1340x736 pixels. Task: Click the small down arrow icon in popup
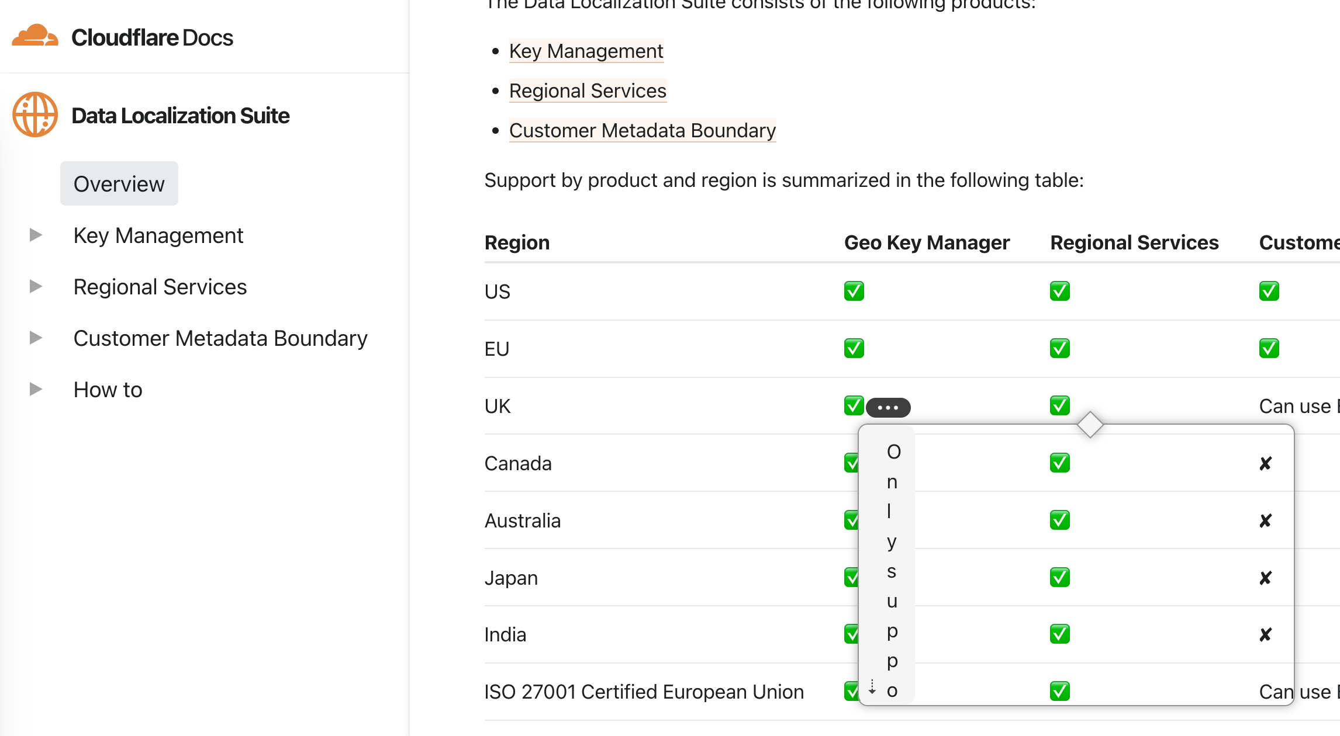[872, 687]
